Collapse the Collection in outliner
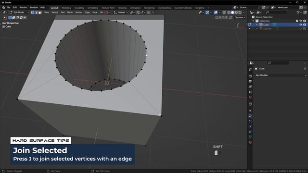Image resolution: width=308 pixels, height=173 pixels. pos(253,21)
